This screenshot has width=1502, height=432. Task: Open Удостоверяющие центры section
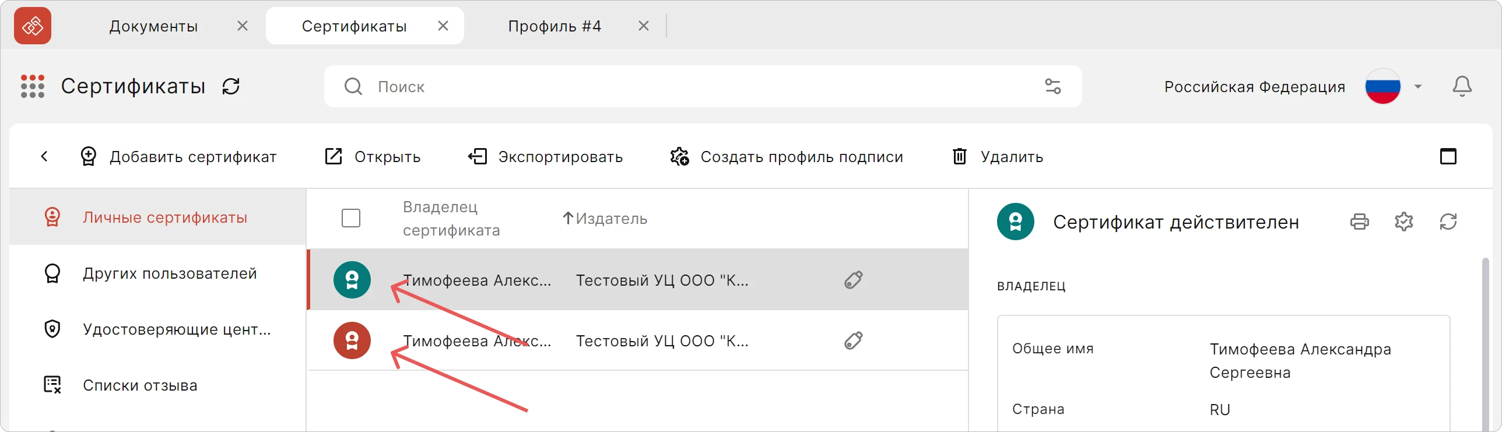tap(158, 329)
